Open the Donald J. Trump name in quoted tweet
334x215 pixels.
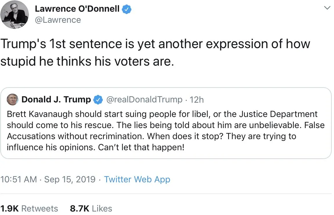tap(56, 99)
